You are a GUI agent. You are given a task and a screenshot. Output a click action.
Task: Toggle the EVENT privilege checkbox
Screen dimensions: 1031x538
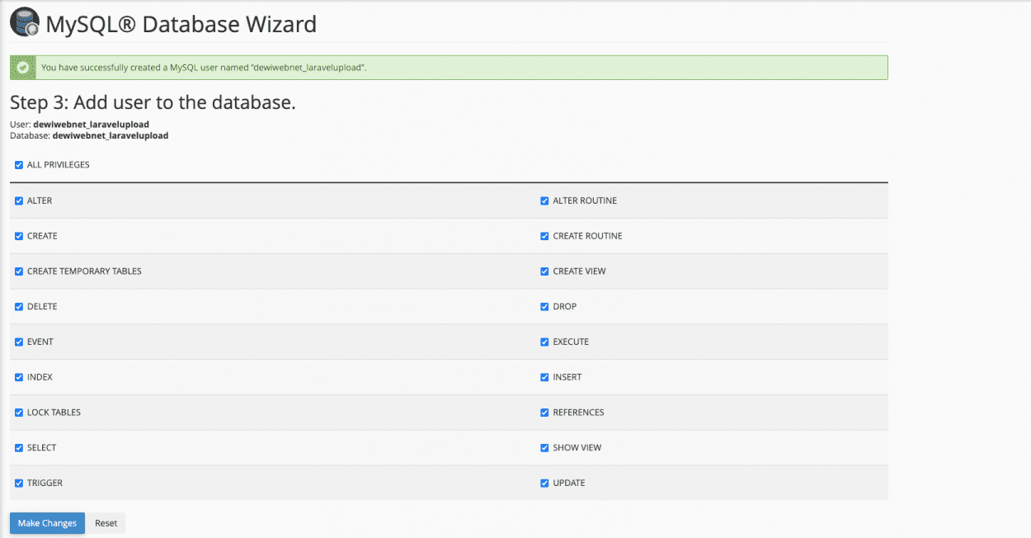pyautogui.click(x=19, y=342)
